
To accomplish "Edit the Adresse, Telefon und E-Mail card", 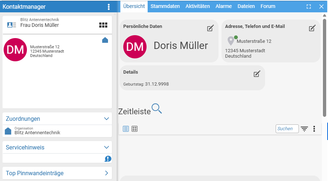I will point(312,28).
